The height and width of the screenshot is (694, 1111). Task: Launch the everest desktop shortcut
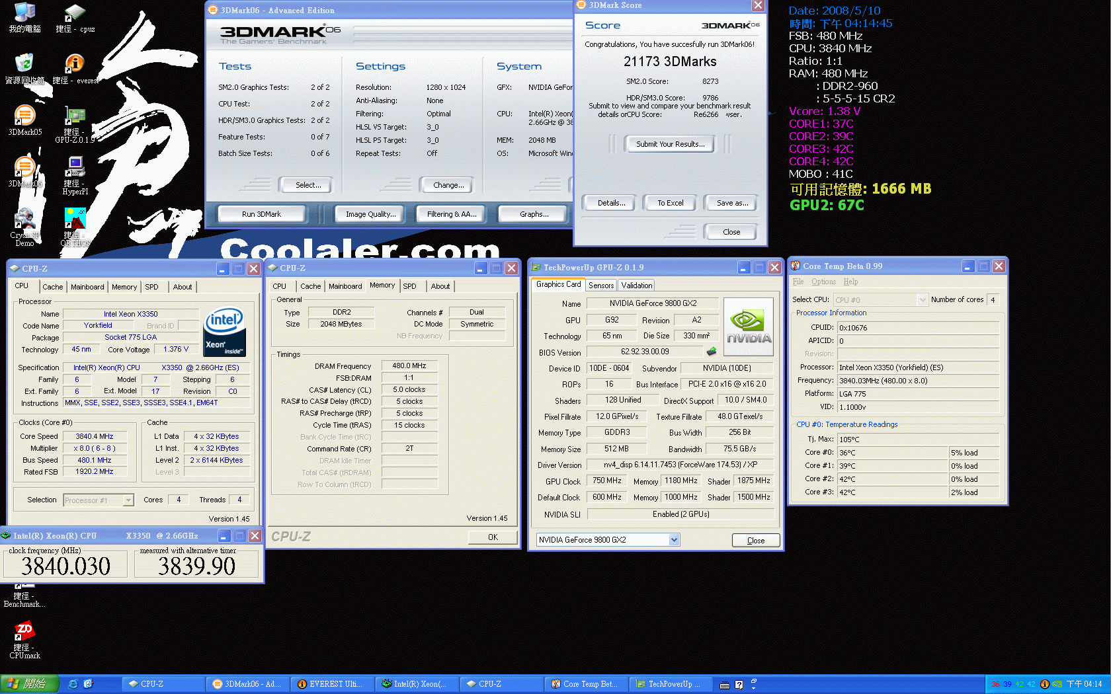tap(75, 69)
